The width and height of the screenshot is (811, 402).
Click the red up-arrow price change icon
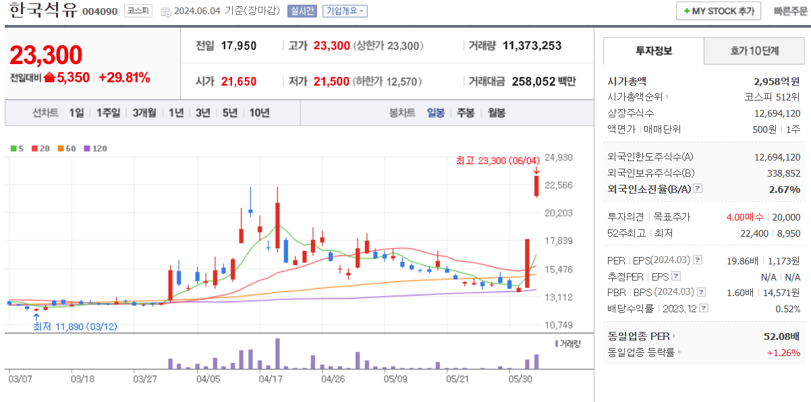tap(49, 78)
